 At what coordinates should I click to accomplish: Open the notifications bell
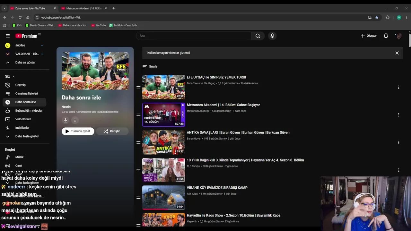coord(386,36)
